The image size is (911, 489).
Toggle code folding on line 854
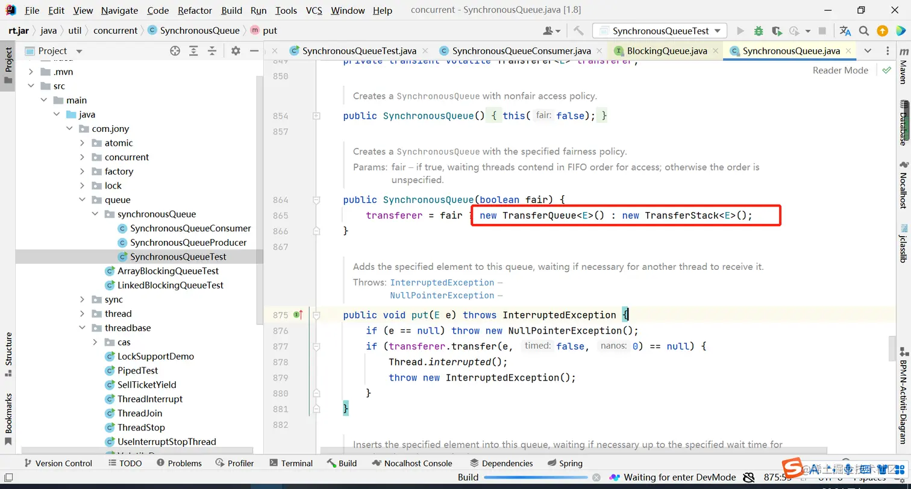coord(316,116)
